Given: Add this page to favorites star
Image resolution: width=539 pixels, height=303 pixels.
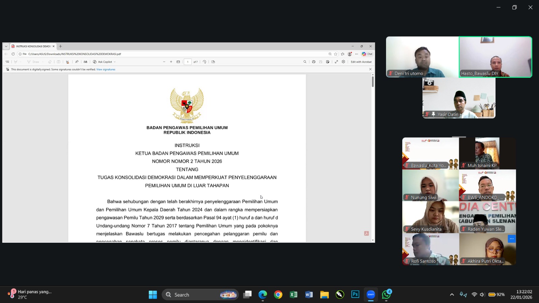Looking at the screenshot, I should [x=336, y=54].
